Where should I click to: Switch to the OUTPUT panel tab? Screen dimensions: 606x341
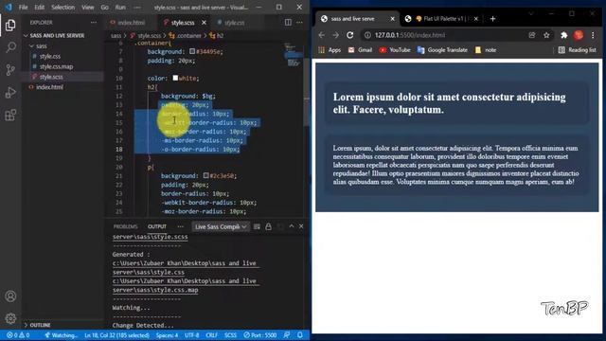[157, 226]
